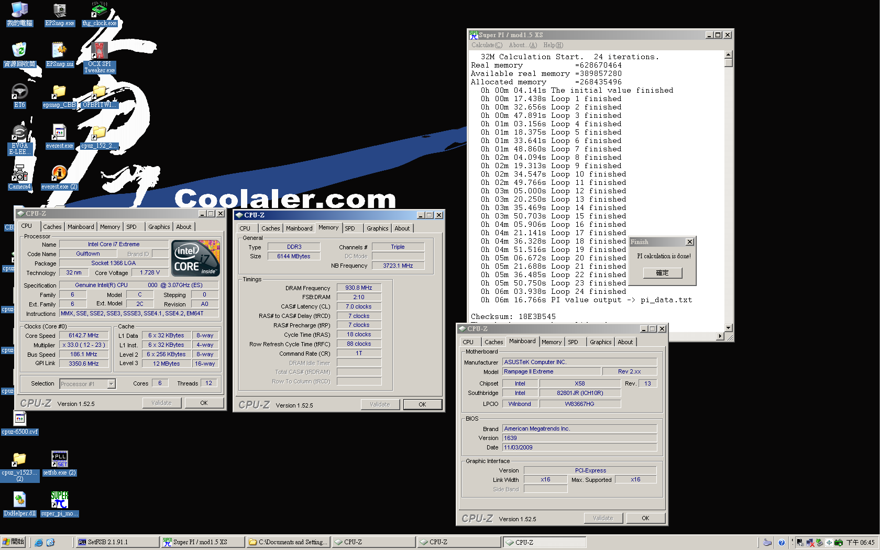Open About tab in left CPU-Z window
This screenshot has width=880, height=550.
click(184, 227)
